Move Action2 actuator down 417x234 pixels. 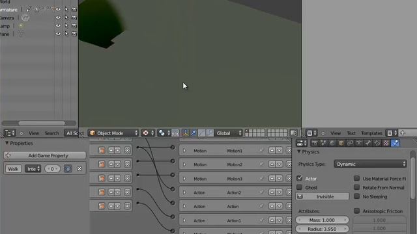pyautogui.click(x=279, y=192)
